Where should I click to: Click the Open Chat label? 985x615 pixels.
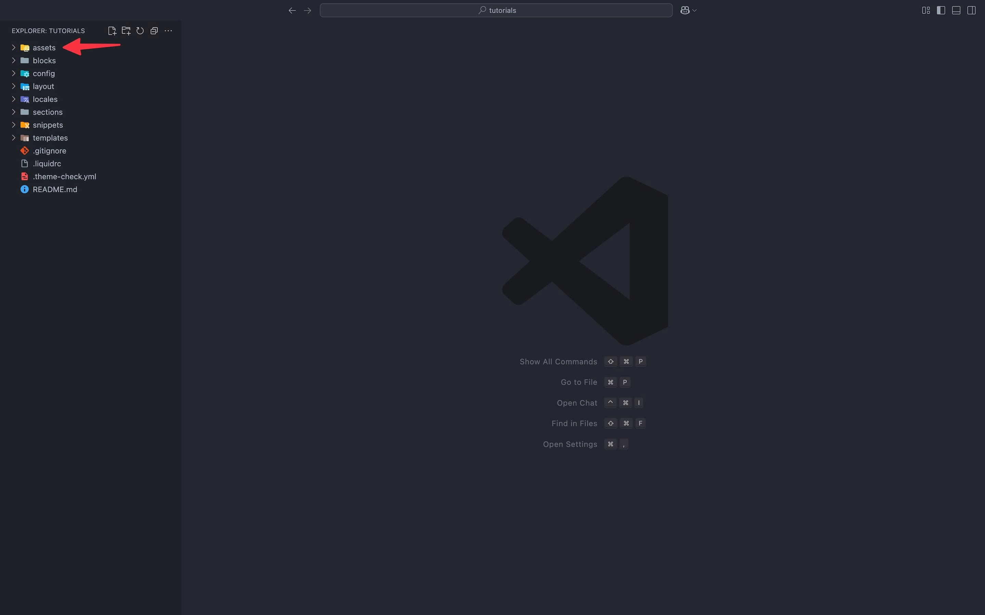pyautogui.click(x=577, y=403)
